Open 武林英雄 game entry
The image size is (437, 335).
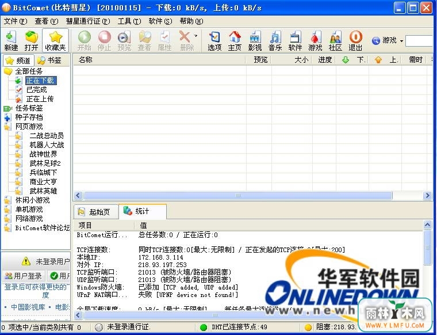click(x=43, y=191)
